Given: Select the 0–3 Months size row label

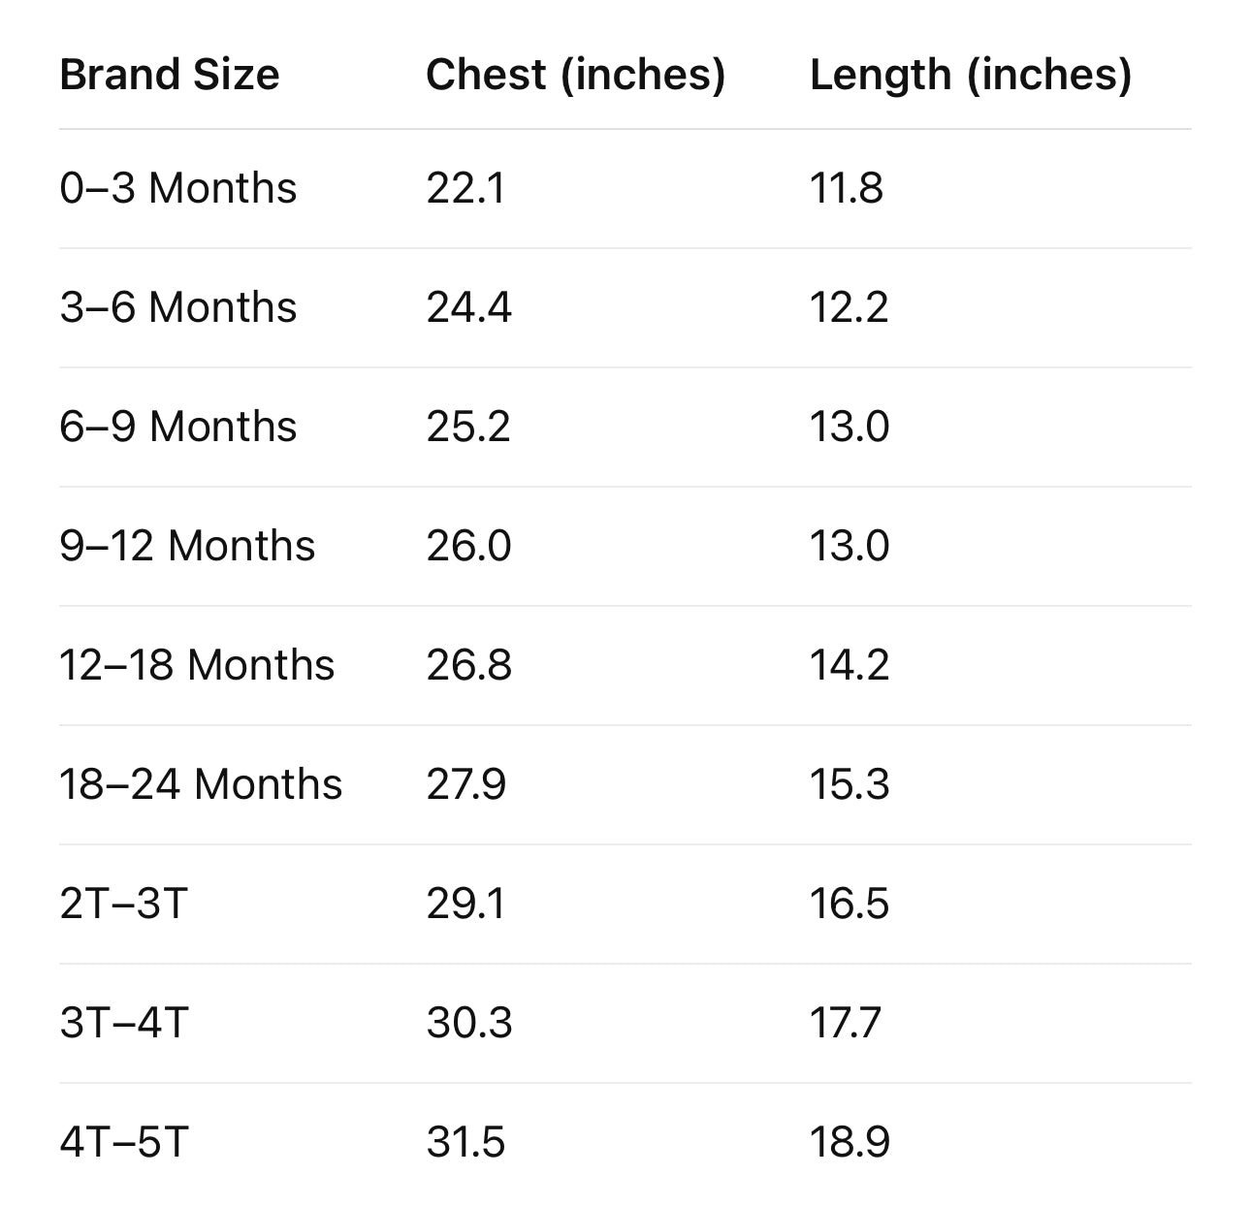Looking at the screenshot, I should (x=178, y=188).
